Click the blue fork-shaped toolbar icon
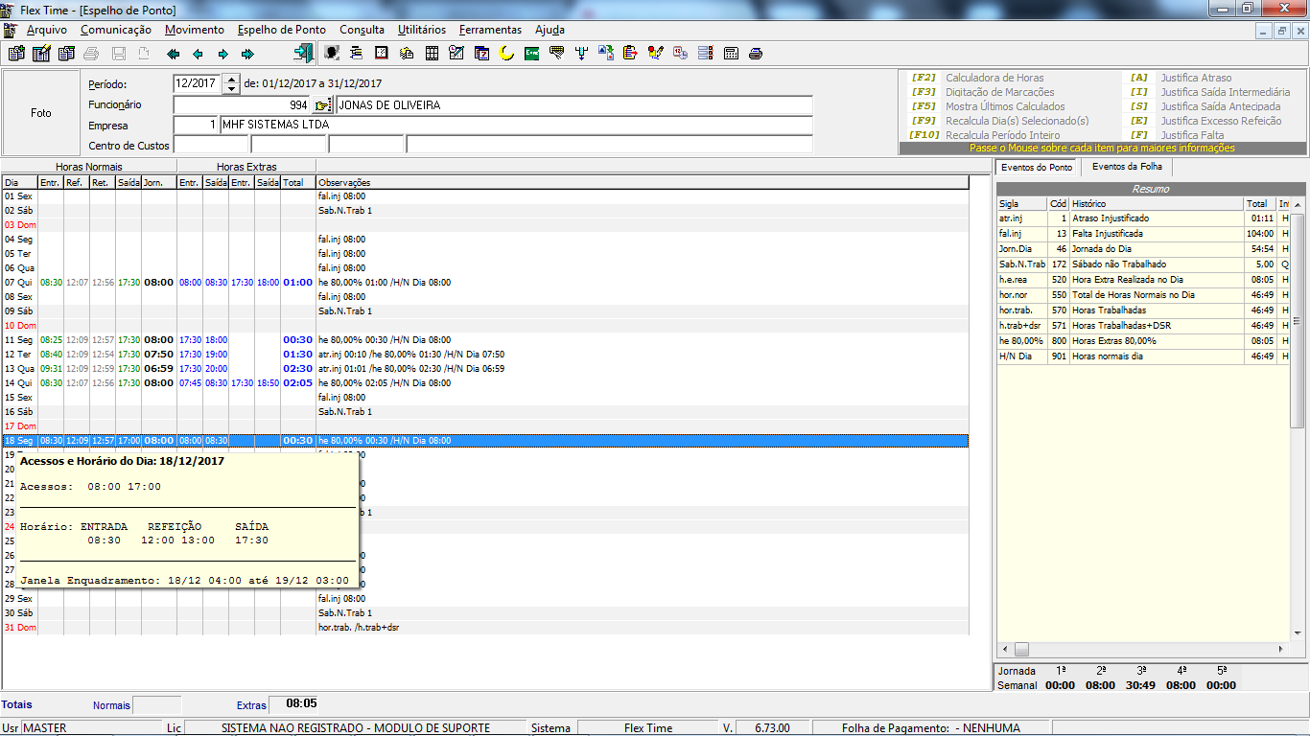The image size is (1310, 736). click(x=581, y=54)
